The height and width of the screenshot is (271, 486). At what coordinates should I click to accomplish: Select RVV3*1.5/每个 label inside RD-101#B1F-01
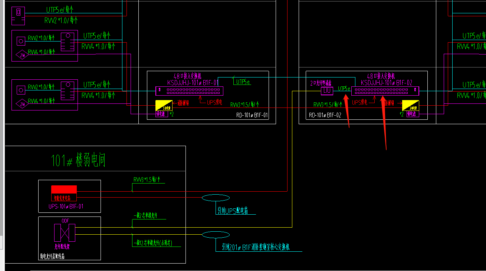[244, 105]
